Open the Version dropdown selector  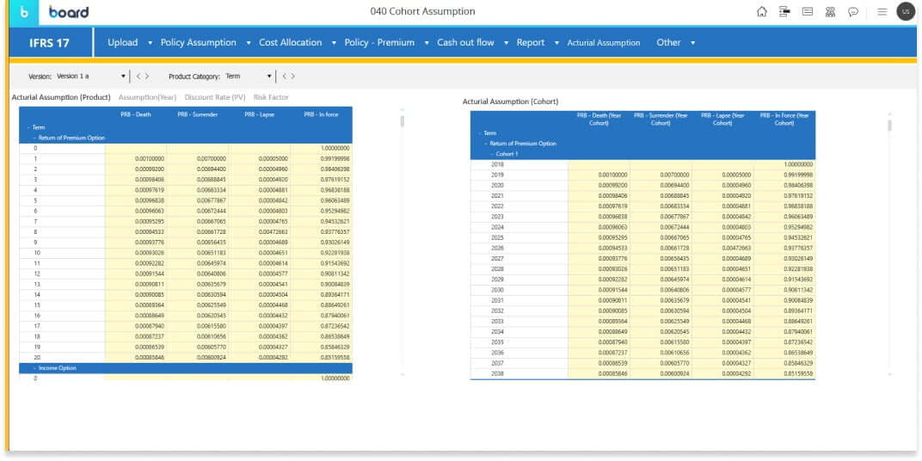click(x=125, y=77)
